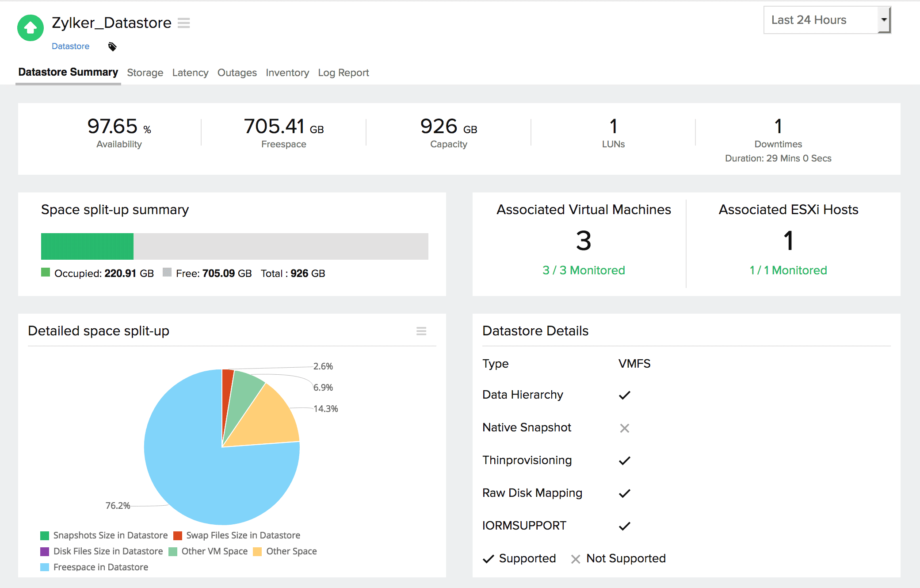Image resolution: width=920 pixels, height=588 pixels.
Task: Click the Raw Disk Mapping checkmark icon
Action: point(624,493)
